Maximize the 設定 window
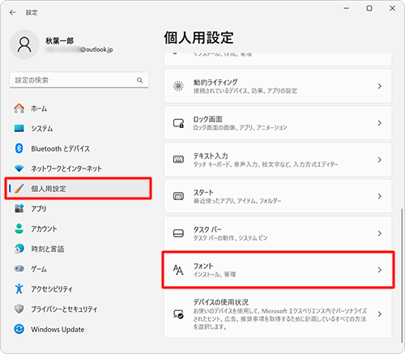405x354 pixels. [x=369, y=8]
